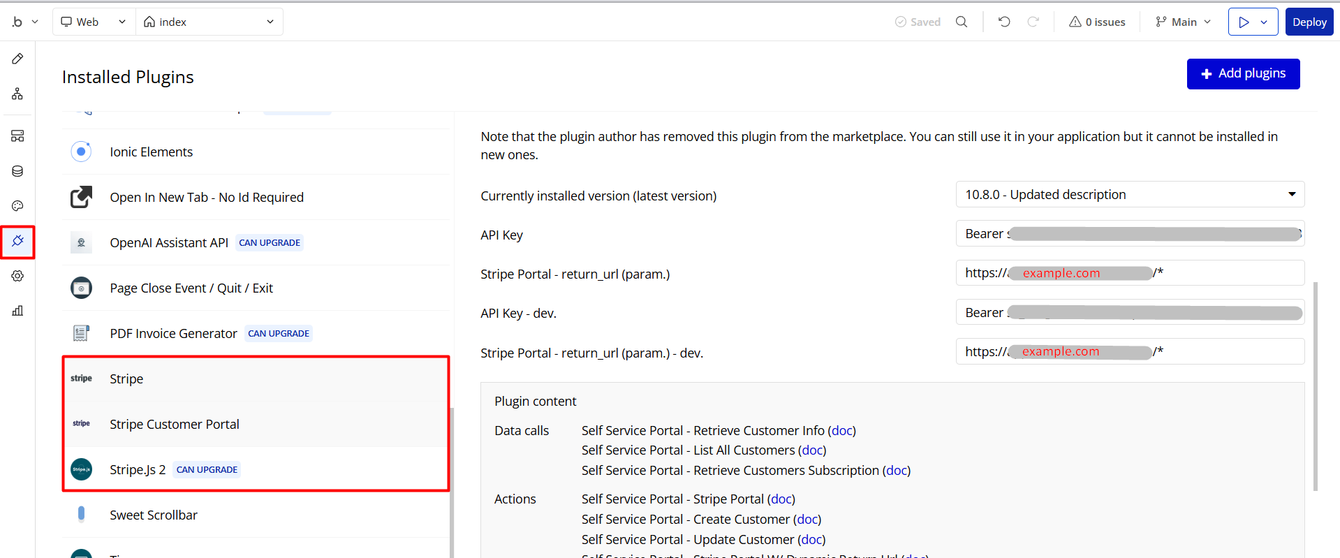Click the Deploy button
1340x558 pixels.
point(1309,22)
